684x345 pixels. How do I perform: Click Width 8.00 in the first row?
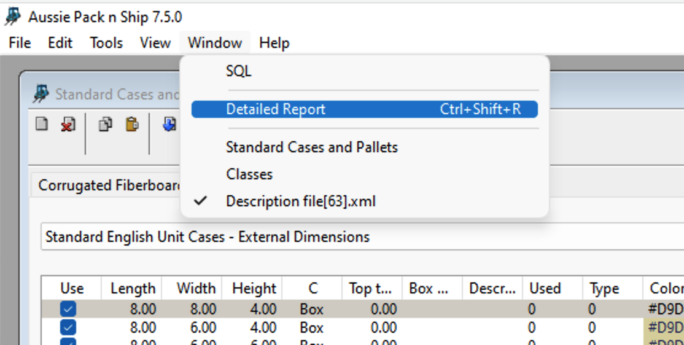pyautogui.click(x=203, y=309)
